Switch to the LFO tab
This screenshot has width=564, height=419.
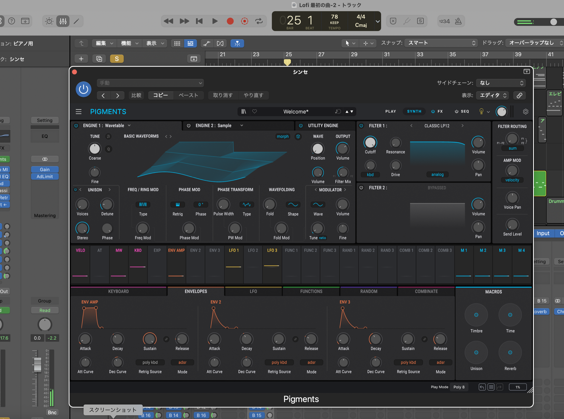click(x=253, y=291)
